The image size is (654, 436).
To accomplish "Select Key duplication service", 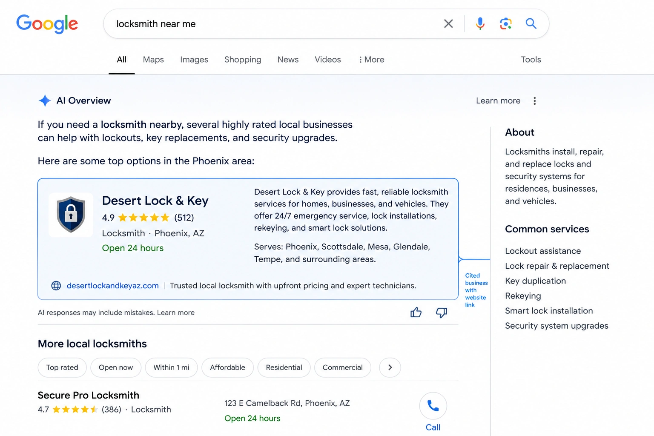I will point(536,281).
